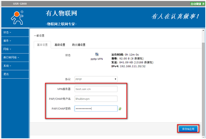Expand the 状态 sidebar menu

pos(15,32)
